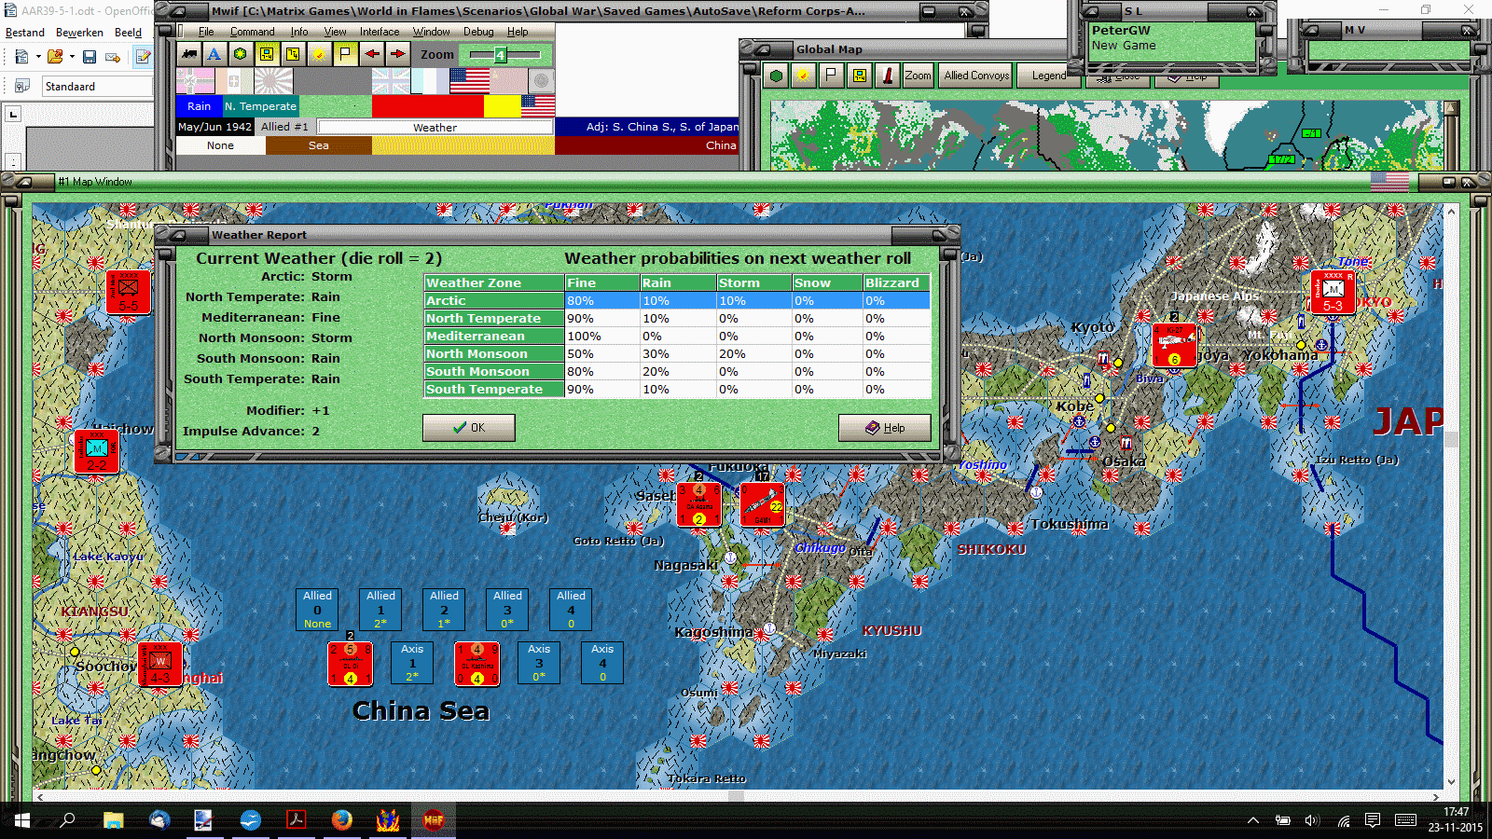Select the Arctic row in weather table
This screenshot has width=1492, height=839.
pos(677,300)
